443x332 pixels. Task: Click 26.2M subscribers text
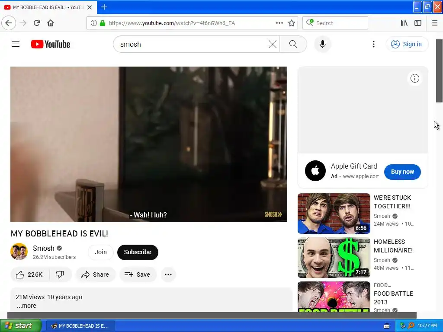[x=54, y=257]
